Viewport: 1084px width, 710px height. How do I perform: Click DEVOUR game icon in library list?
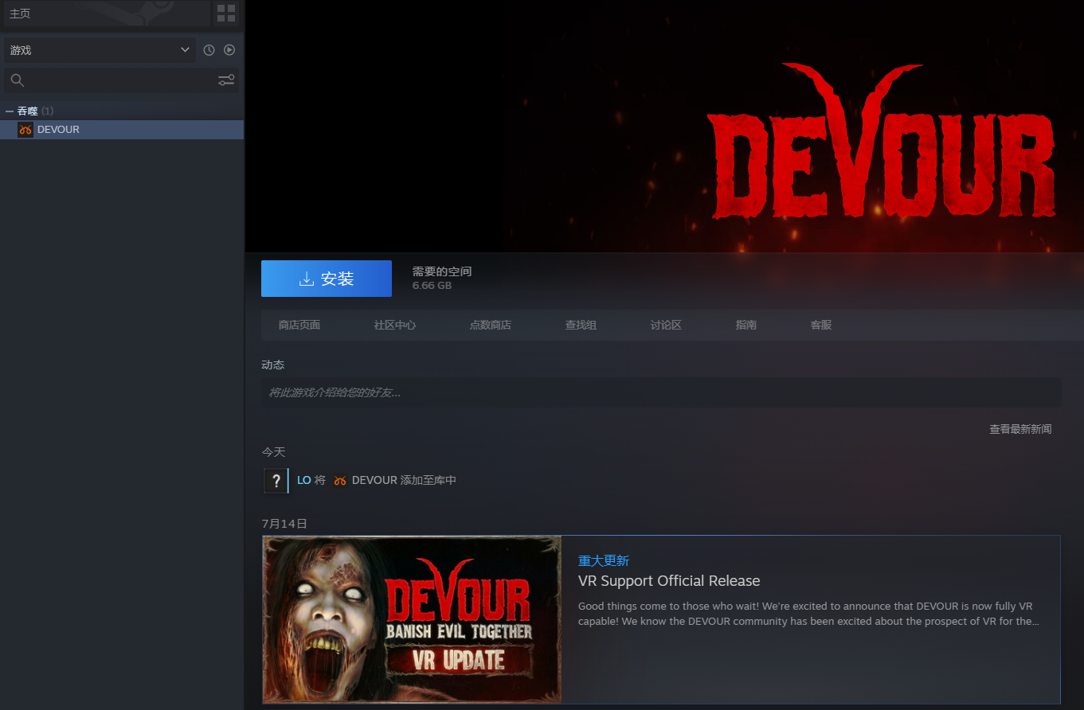click(x=25, y=130)
